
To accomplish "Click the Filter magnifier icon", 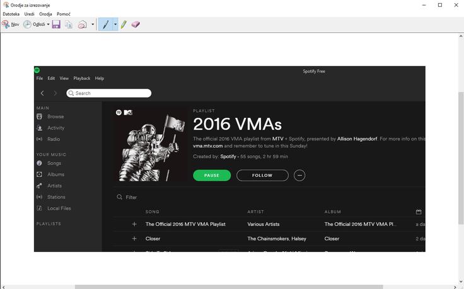I will 119,197.
